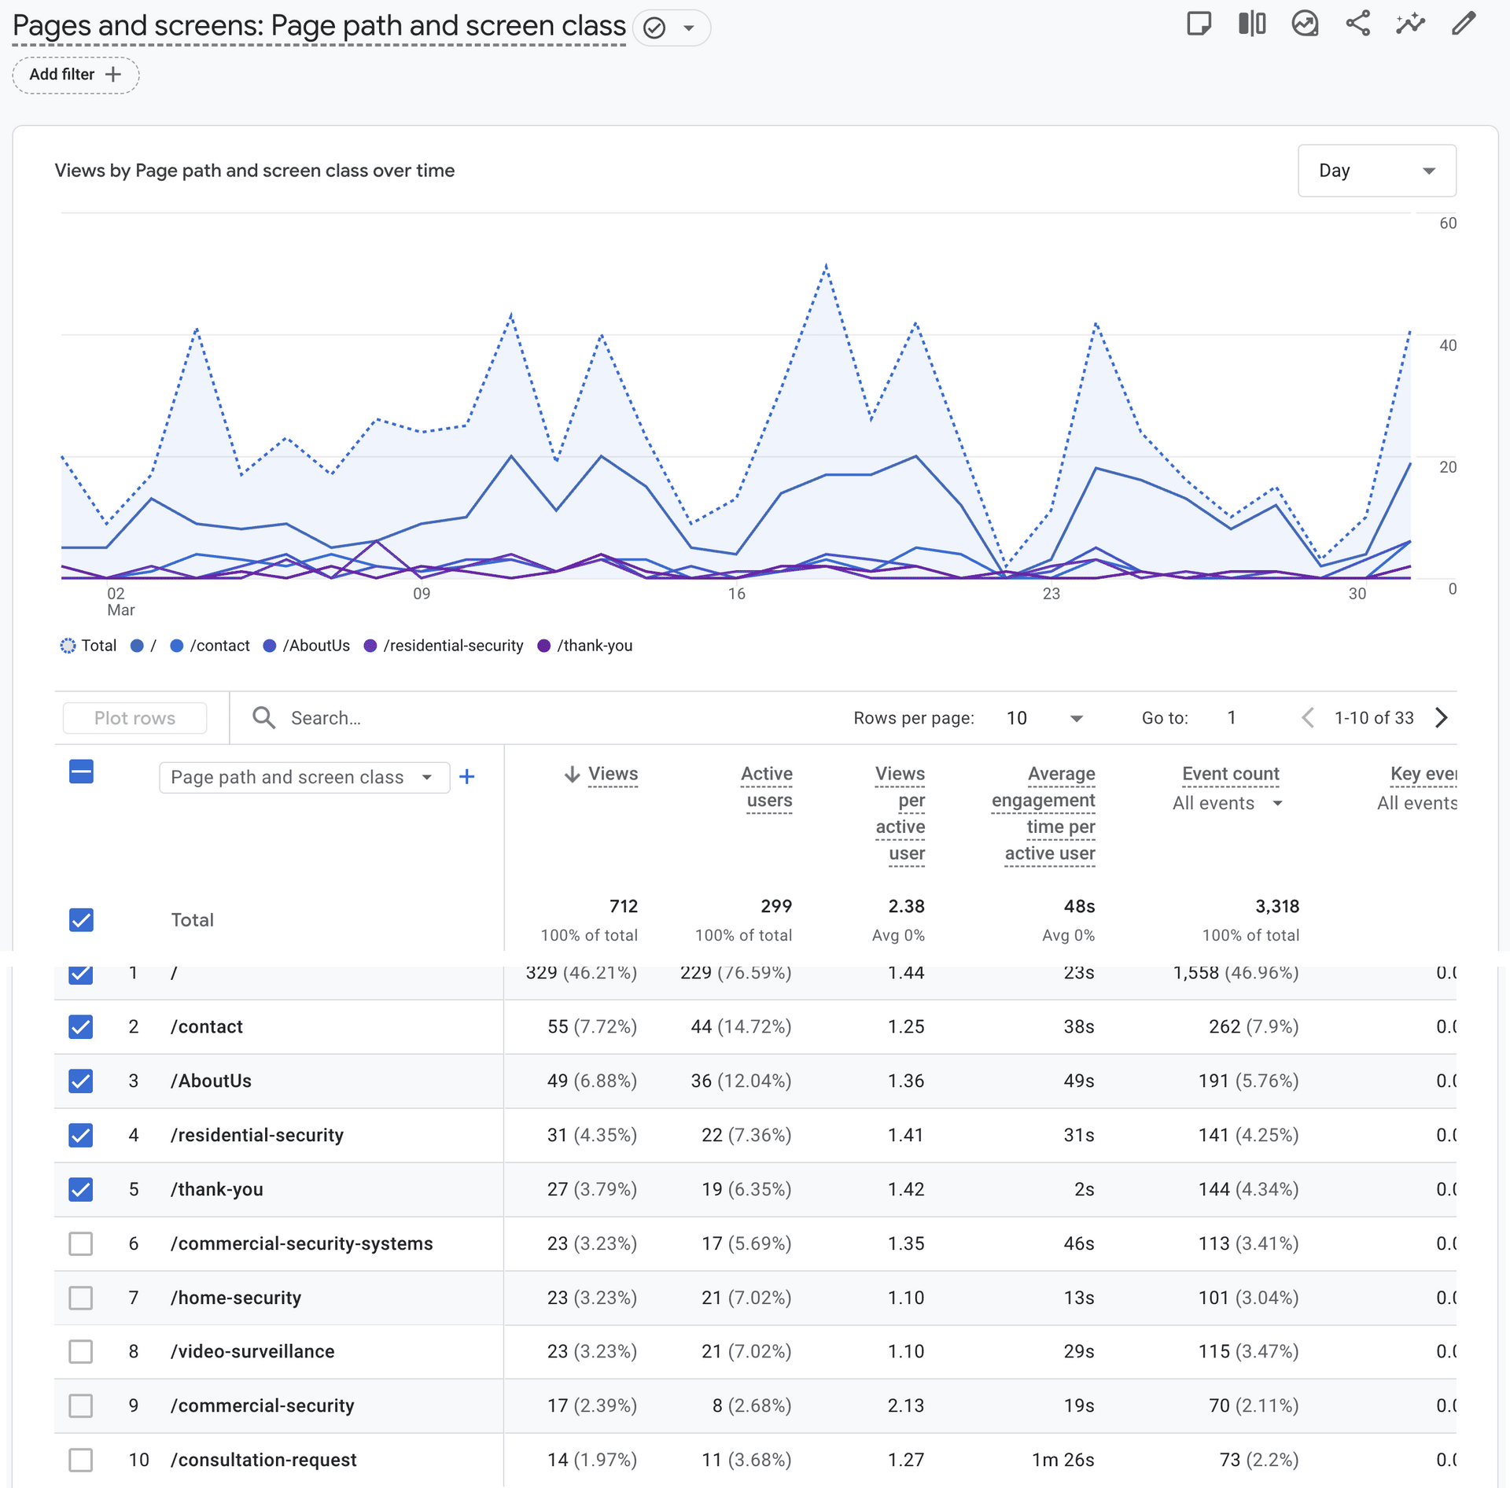Viewport: 1510px width, 1488px height.
Task: Open the share report icon
Action: [x=1357, y=24]
